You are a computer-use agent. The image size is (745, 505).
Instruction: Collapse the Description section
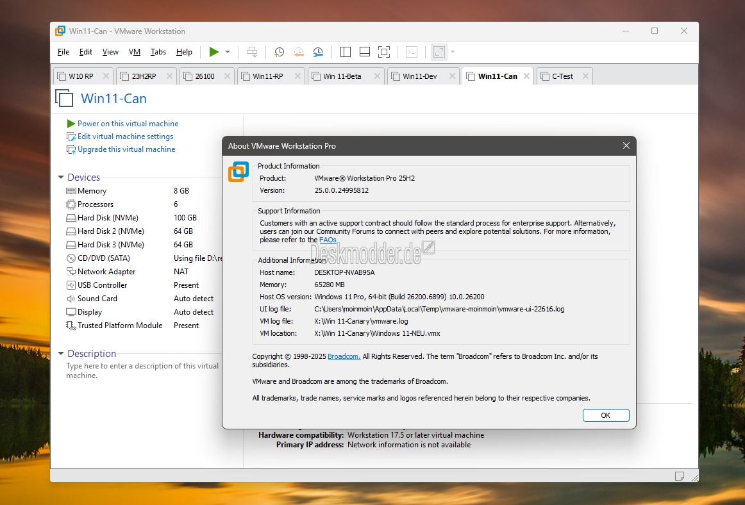pos(61,354)
